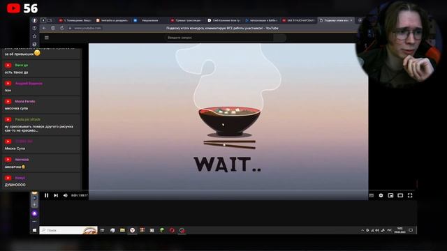
Task: Open a new browser tab
Action: 360,20
